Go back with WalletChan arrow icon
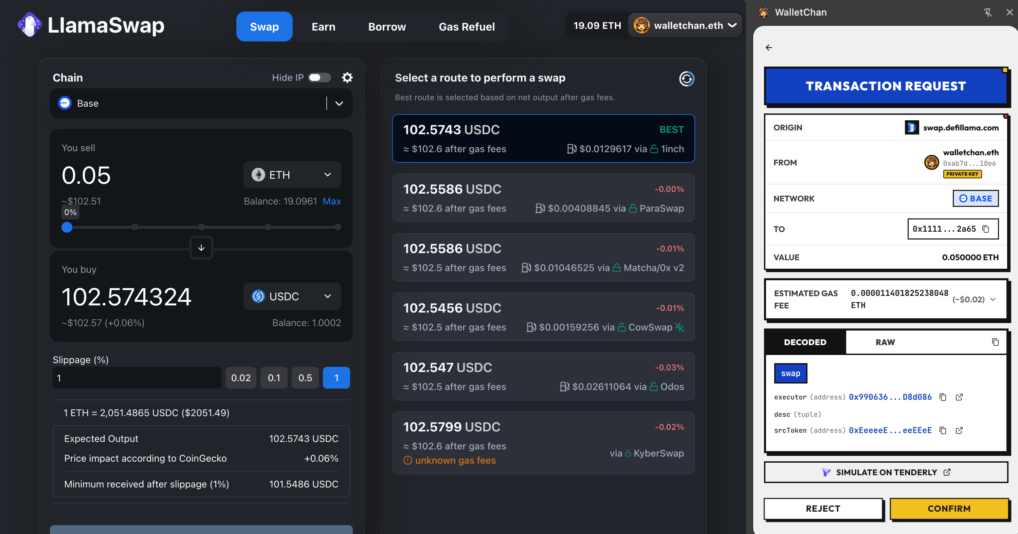The width and height of the screenshot is (1018, 534). 769,48
